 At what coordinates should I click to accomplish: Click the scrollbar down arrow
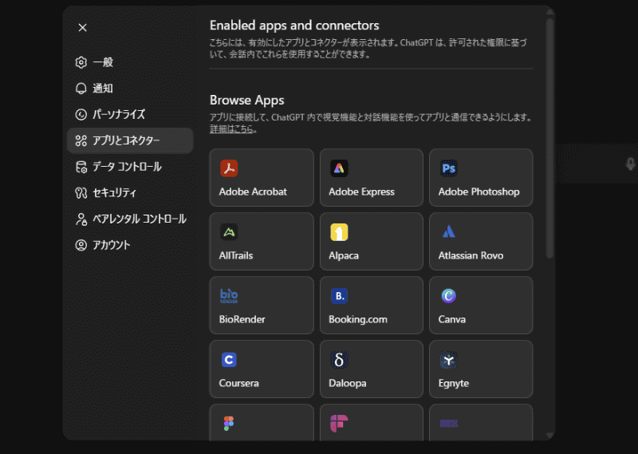[x=549, y=436]
